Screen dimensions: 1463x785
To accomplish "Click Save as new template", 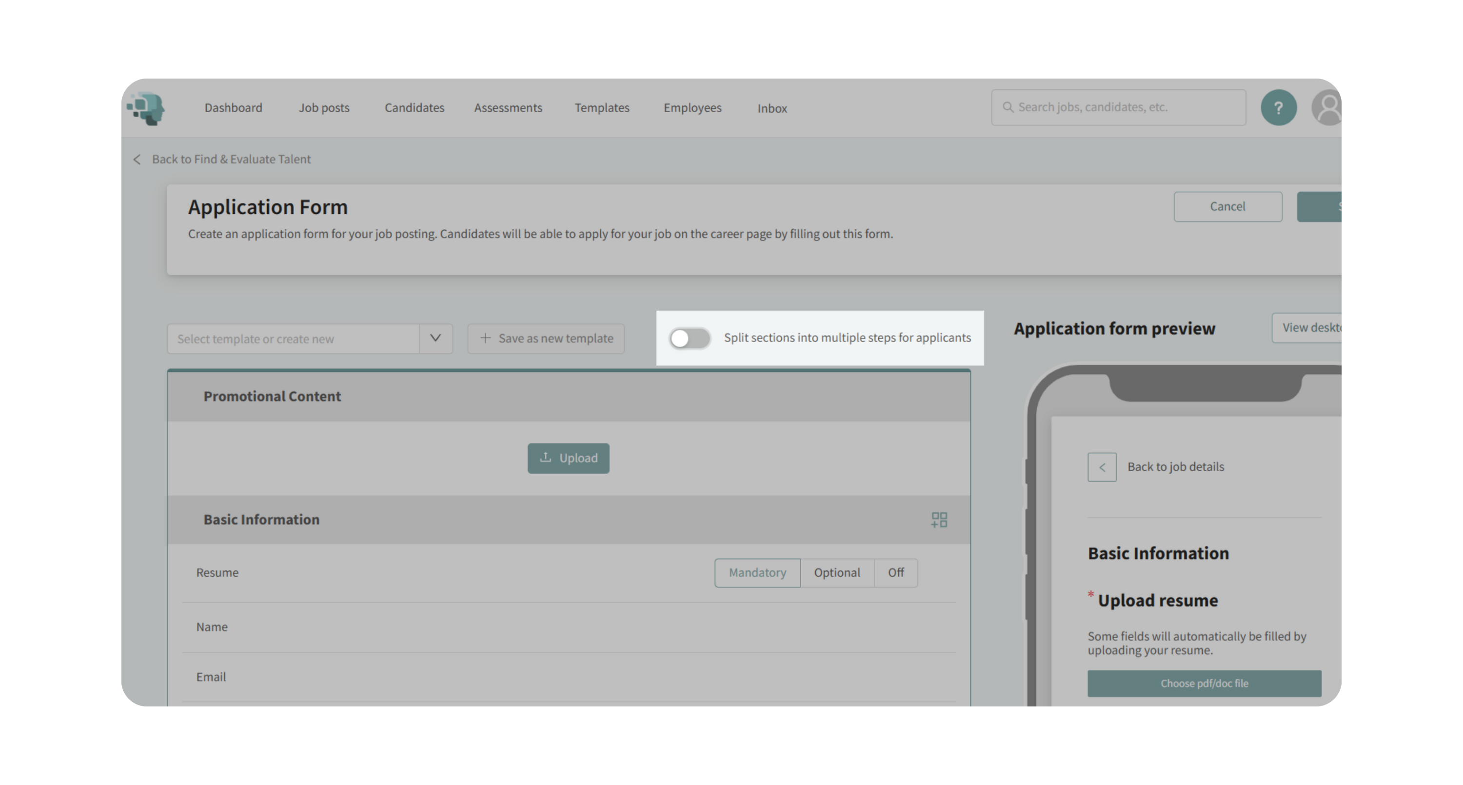I will (x=546, y=339).
